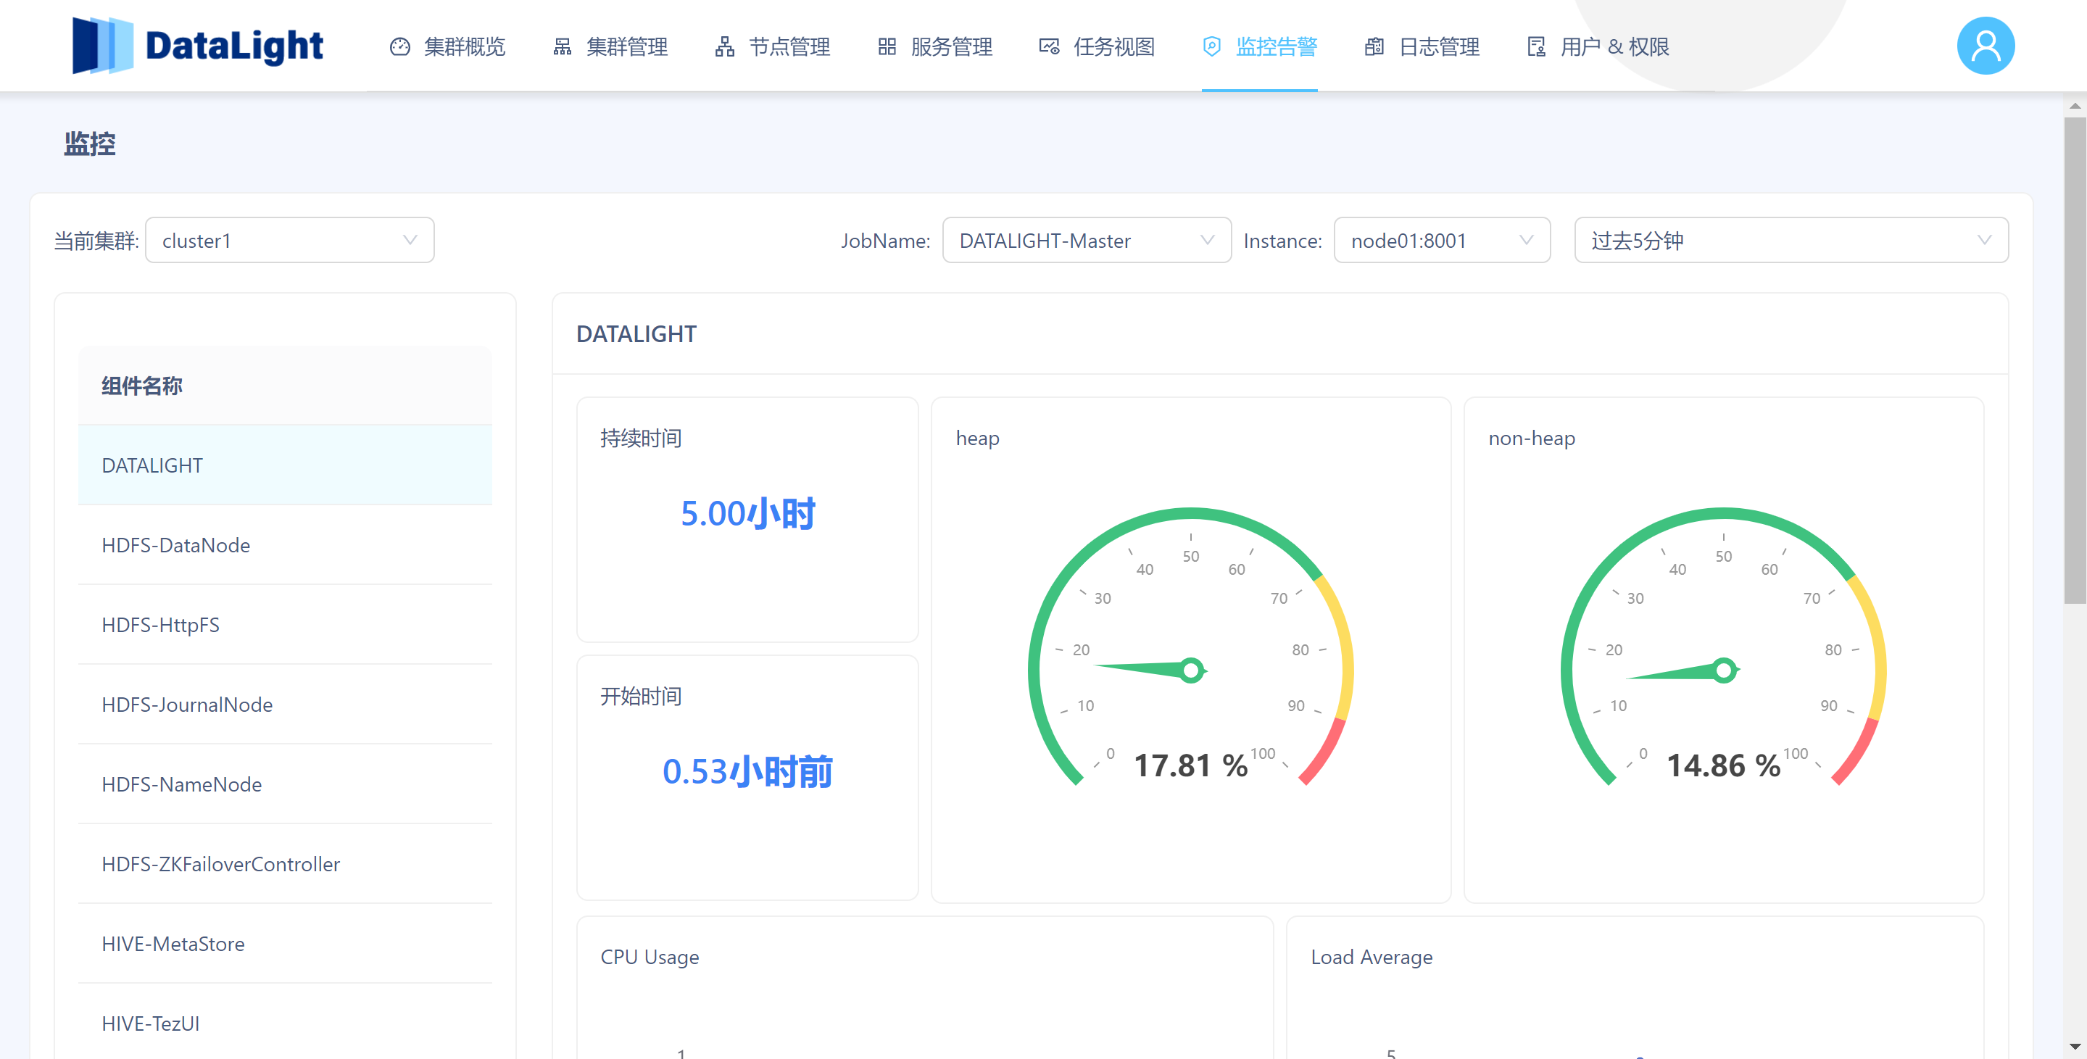Select HIVE-TezUI component
This screenshot has height=1059, width=2087.
tap(285, 1023)
